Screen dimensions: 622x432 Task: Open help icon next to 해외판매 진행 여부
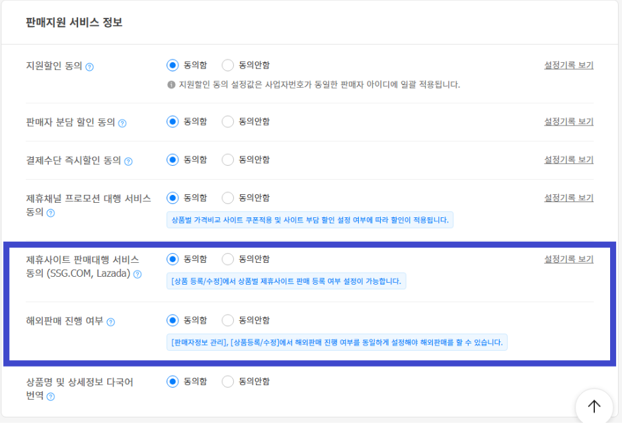(110, 322)
